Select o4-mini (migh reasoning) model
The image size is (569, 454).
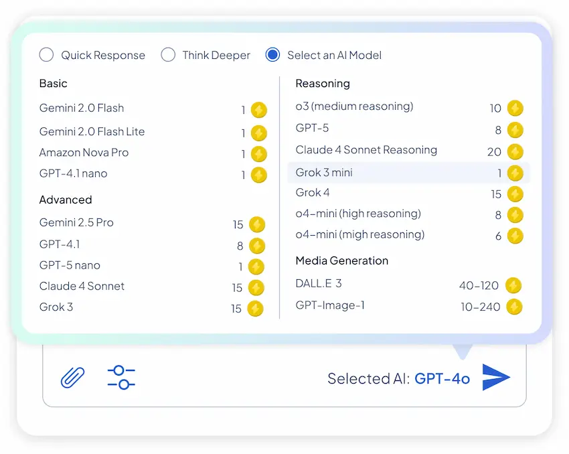[x=360, y=234]
